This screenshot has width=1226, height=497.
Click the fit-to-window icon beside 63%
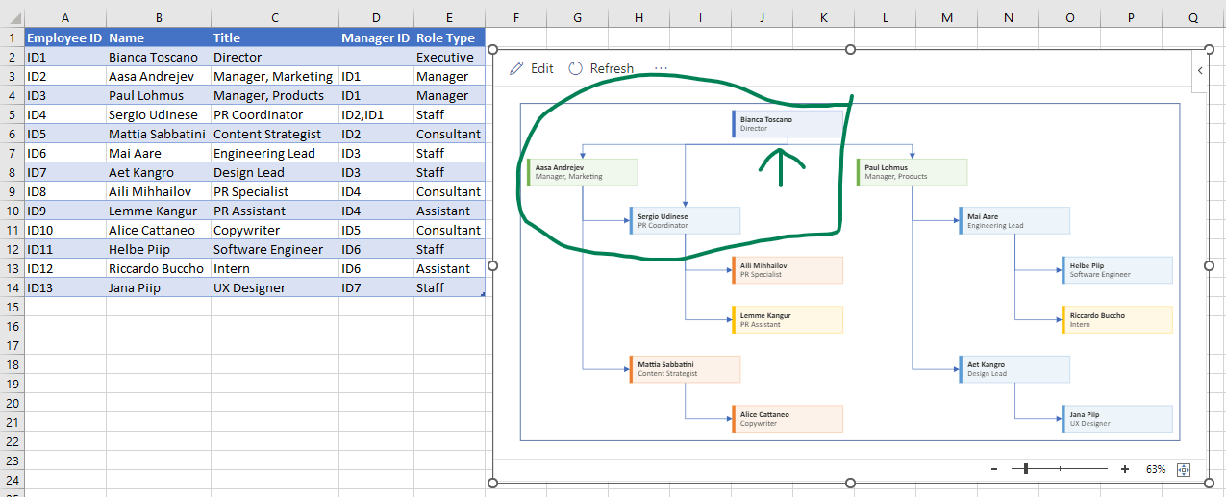[1184, 469]
